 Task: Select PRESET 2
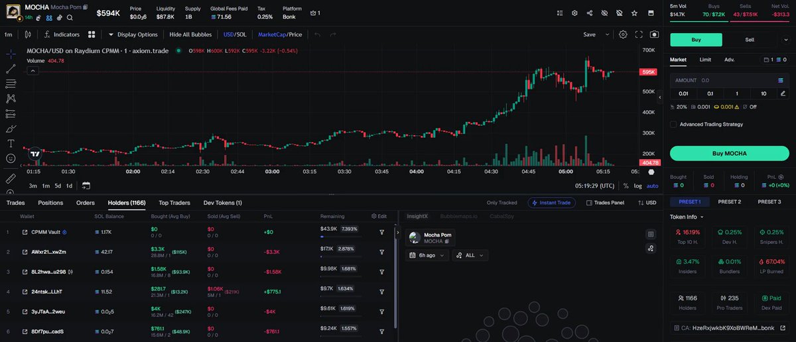[729, 201]
